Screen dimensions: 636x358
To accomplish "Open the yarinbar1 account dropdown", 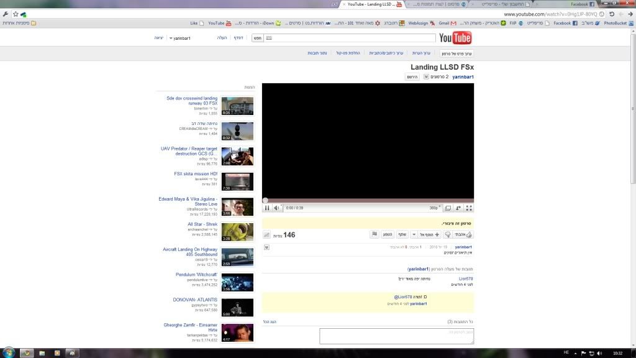I will click(x=179, y=38).
